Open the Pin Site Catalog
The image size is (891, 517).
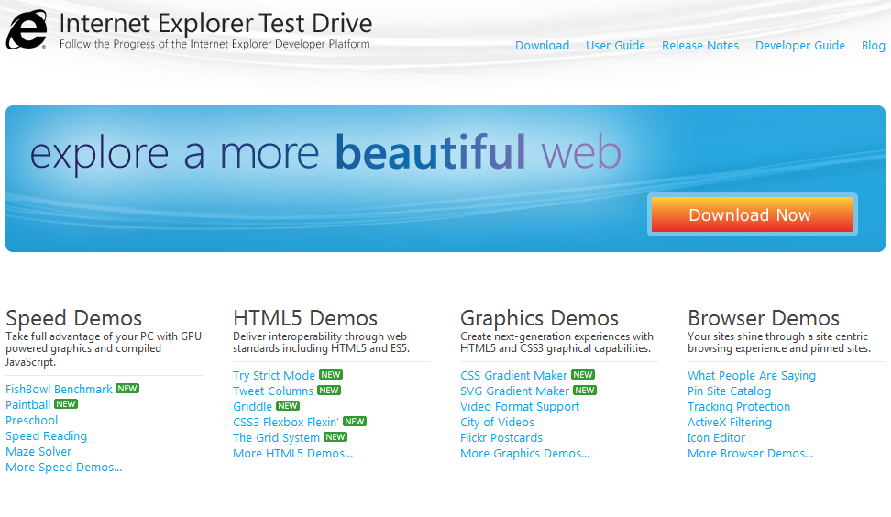(x=729, y=390)
